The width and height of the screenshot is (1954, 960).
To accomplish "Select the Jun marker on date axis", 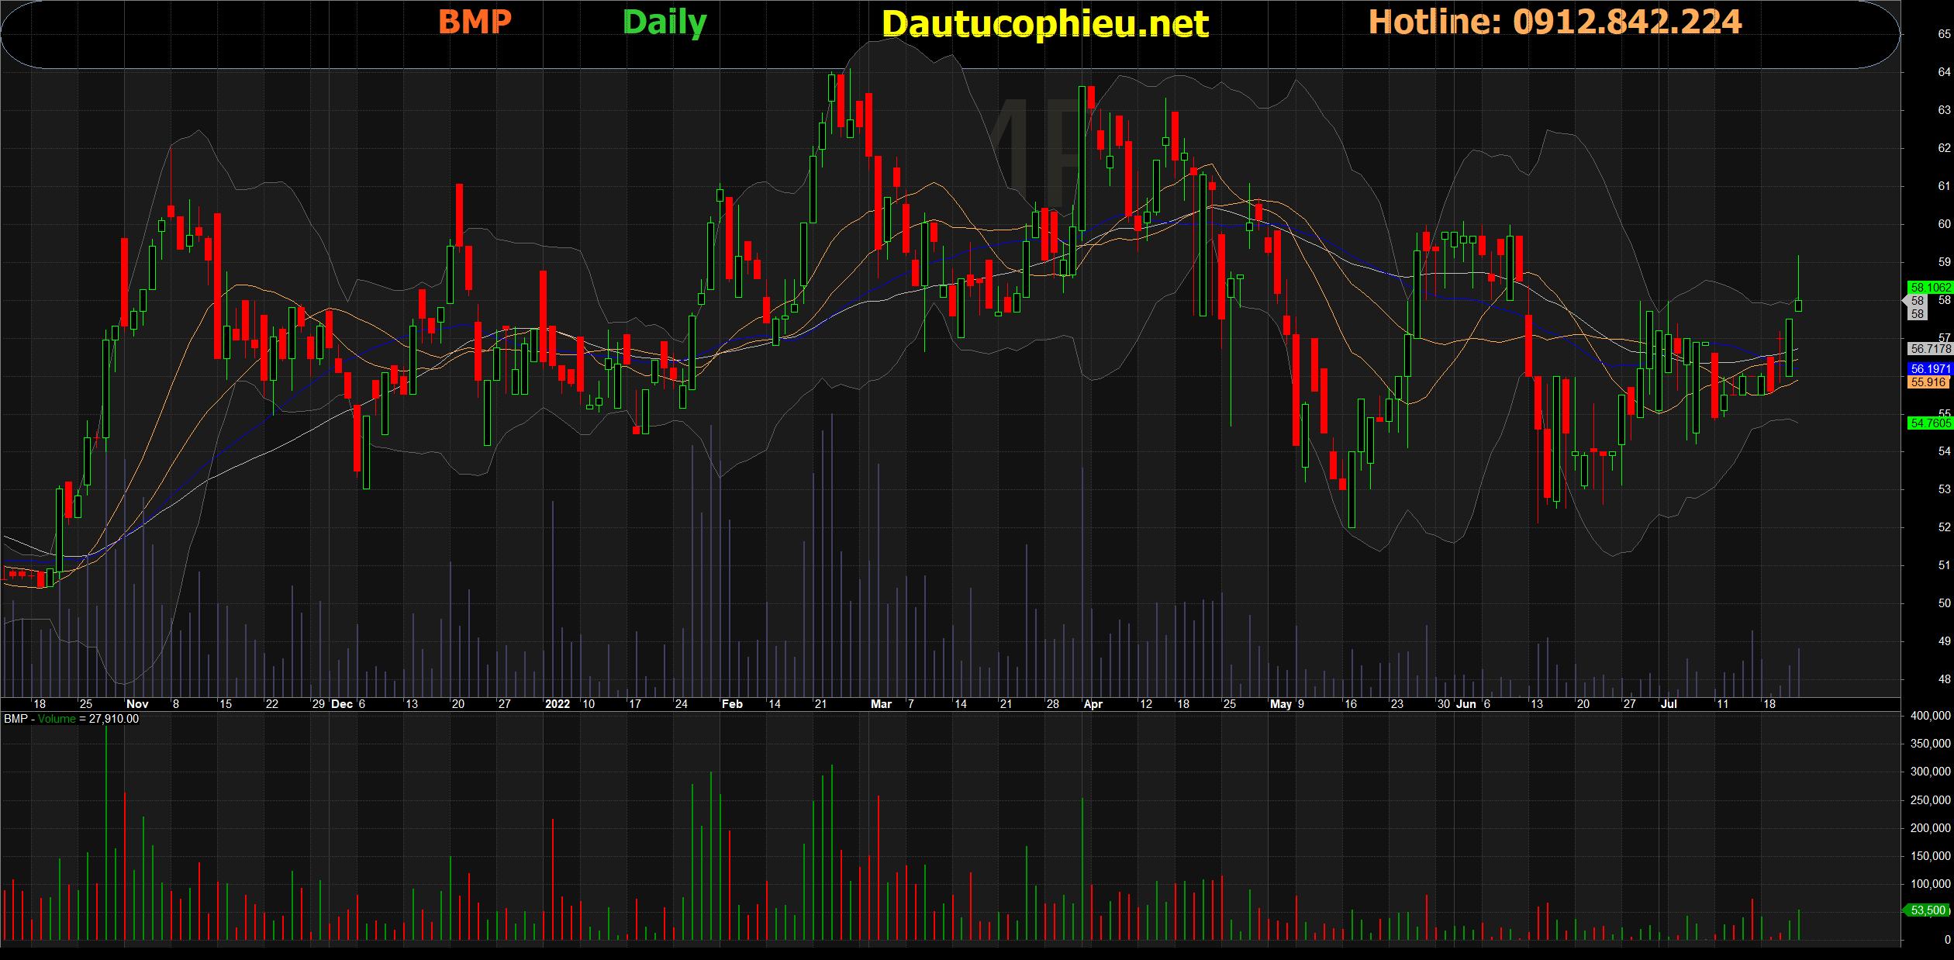I will tap(1465, 704).
